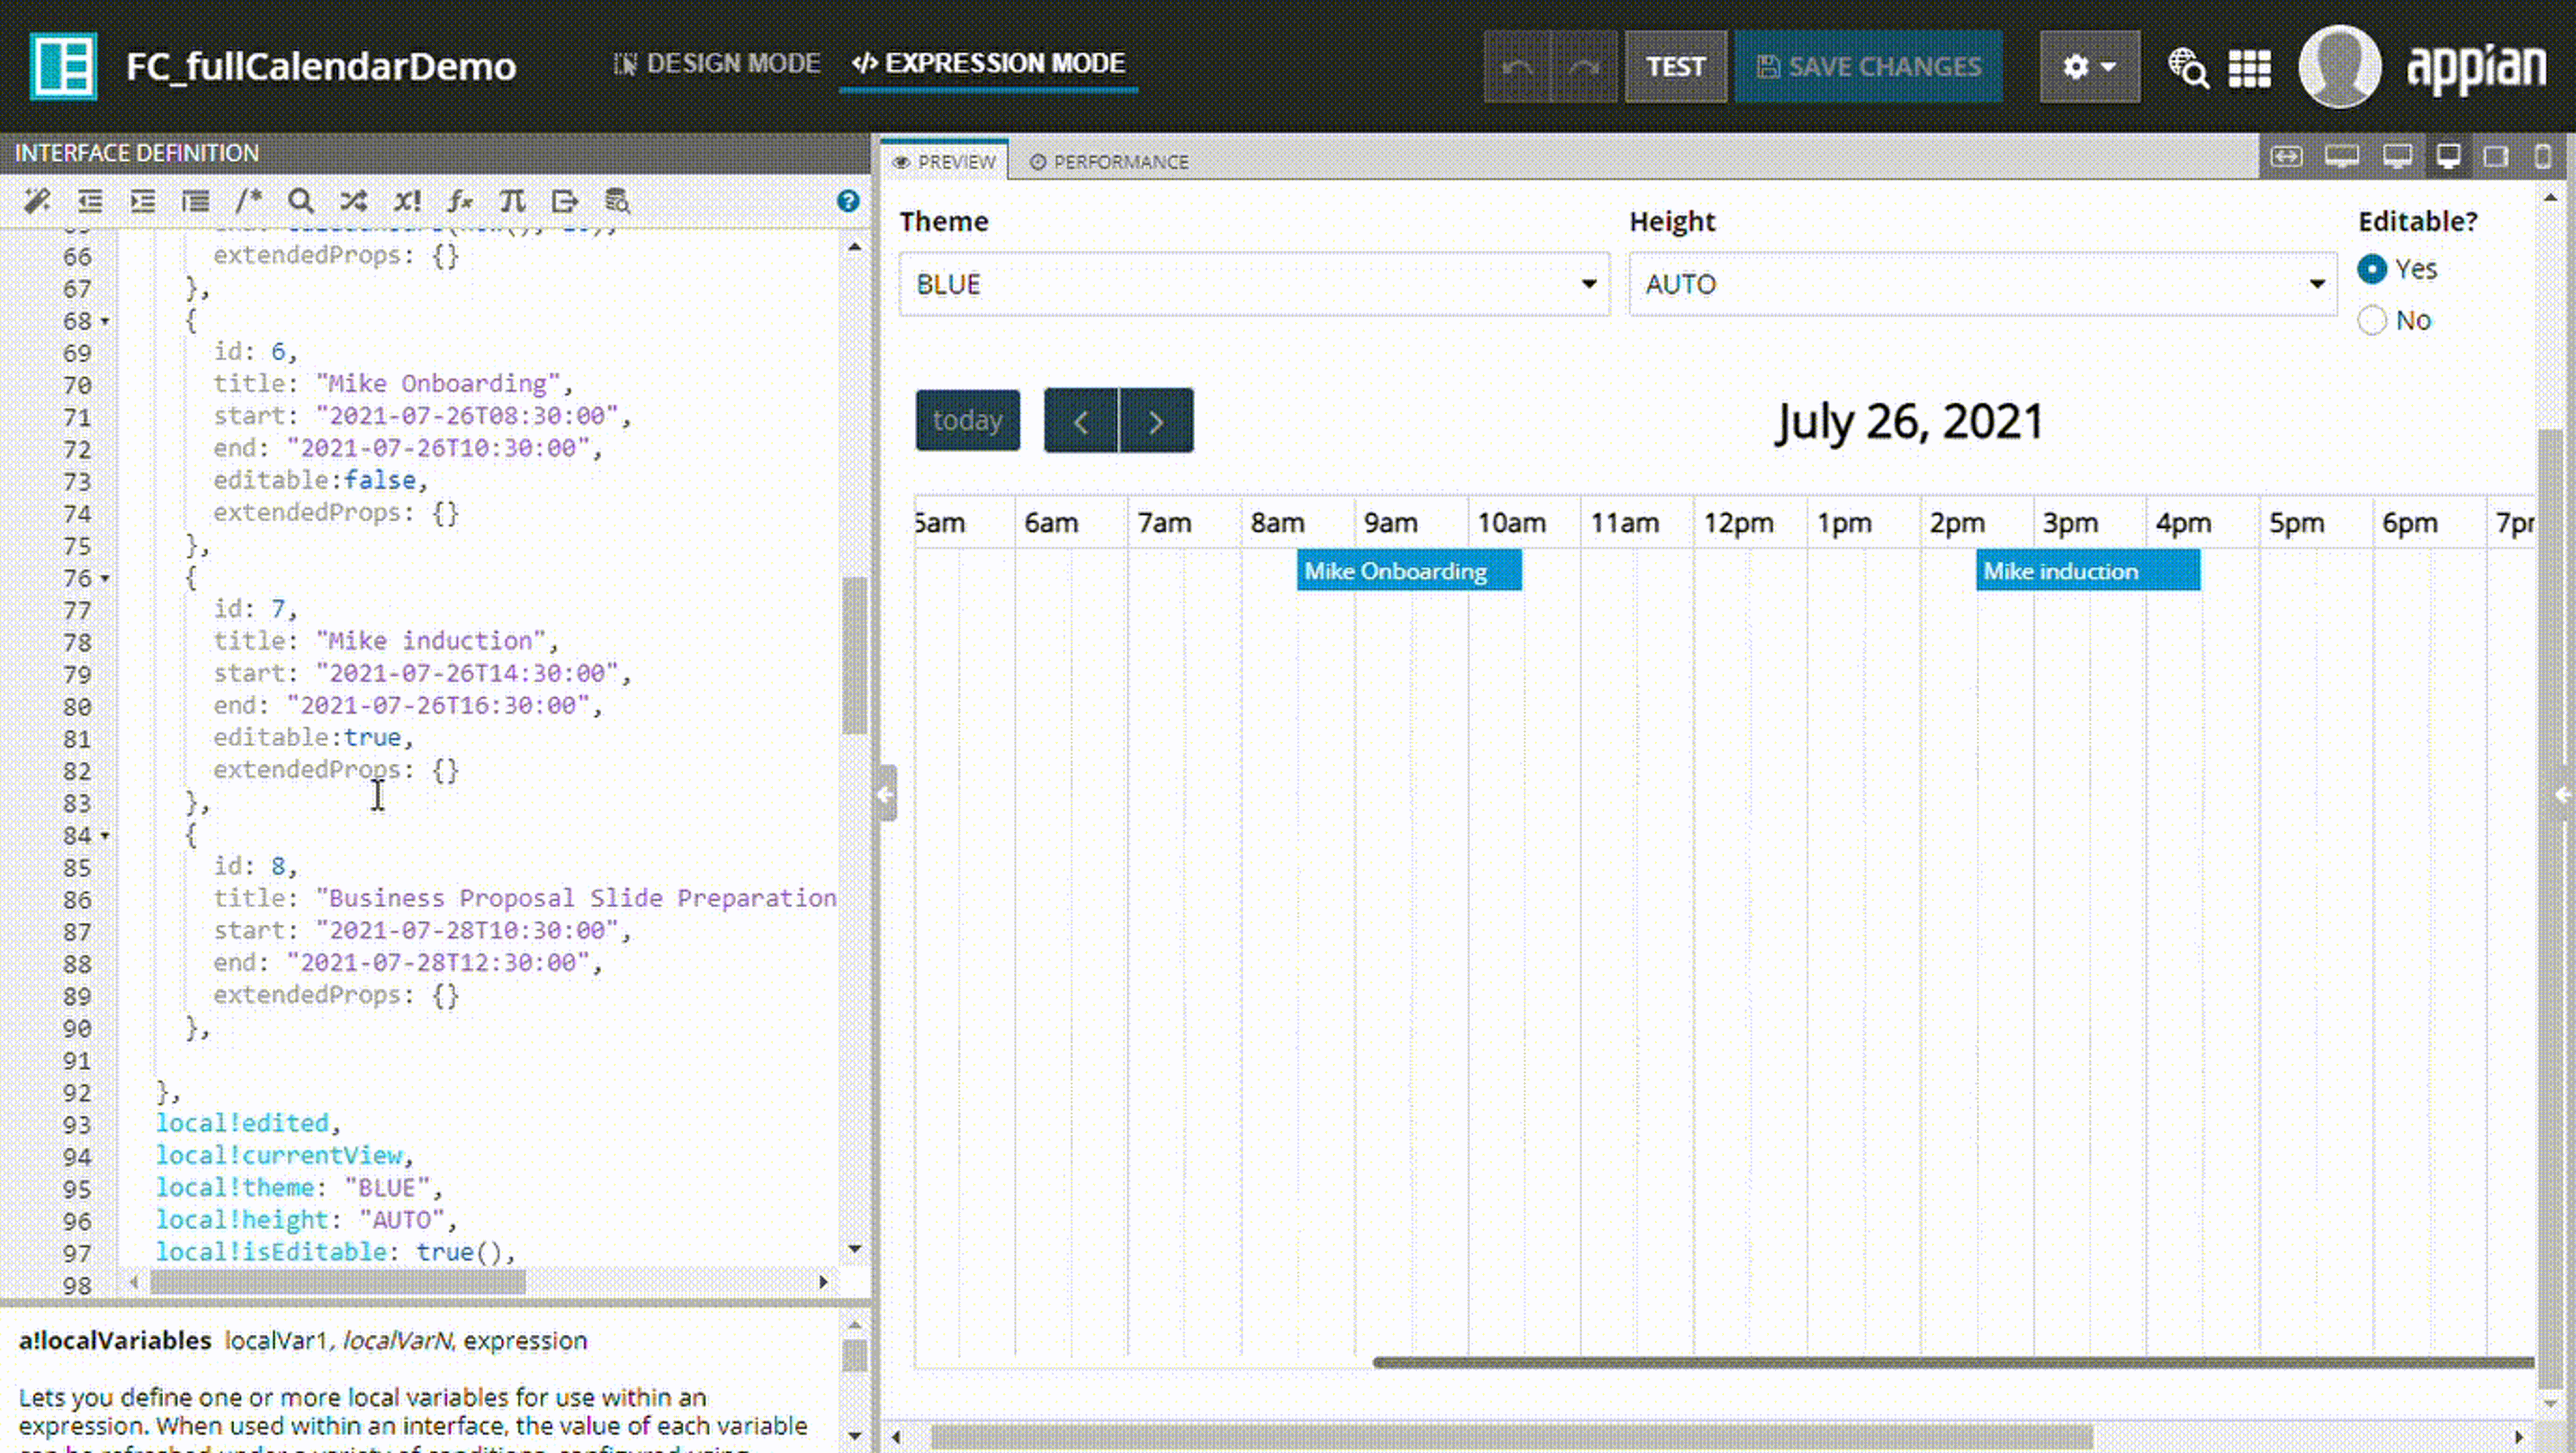Click local!theme: "BLUE" code line

click(x=299, y=1187)
